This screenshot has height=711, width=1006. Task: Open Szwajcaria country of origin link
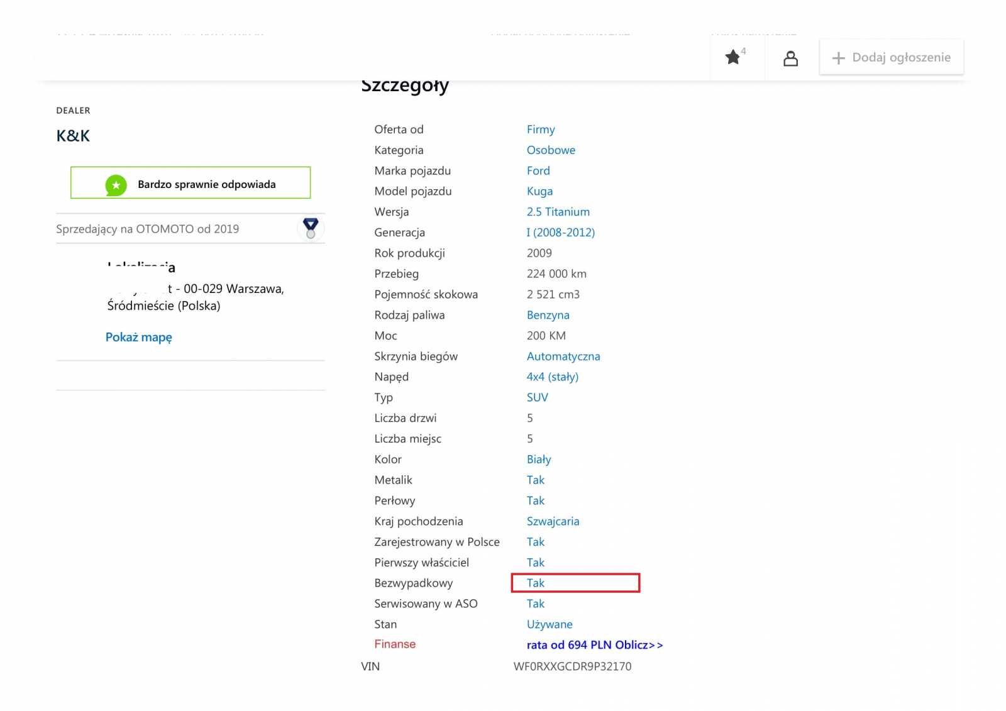[x=553, y=521]
